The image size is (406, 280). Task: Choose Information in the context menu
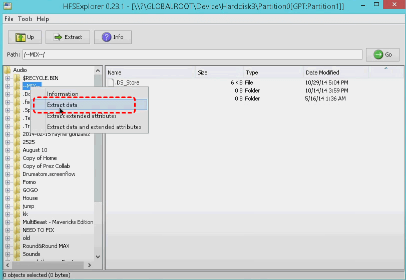(63, 94)
